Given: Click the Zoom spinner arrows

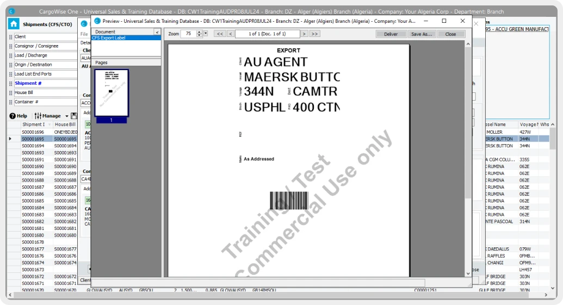Looking at the screenshot, I should pyautogui.click(x=199, y=34).
